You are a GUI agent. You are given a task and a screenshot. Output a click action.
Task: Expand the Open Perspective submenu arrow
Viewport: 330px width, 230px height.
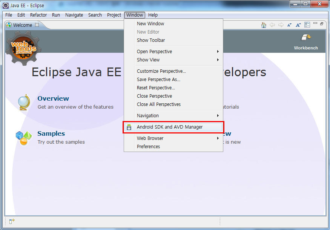click(218, 52)
